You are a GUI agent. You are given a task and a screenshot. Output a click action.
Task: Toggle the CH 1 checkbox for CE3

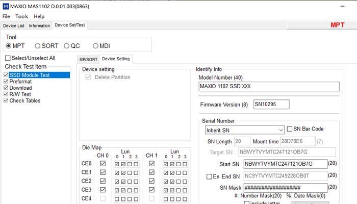[151, 190]
